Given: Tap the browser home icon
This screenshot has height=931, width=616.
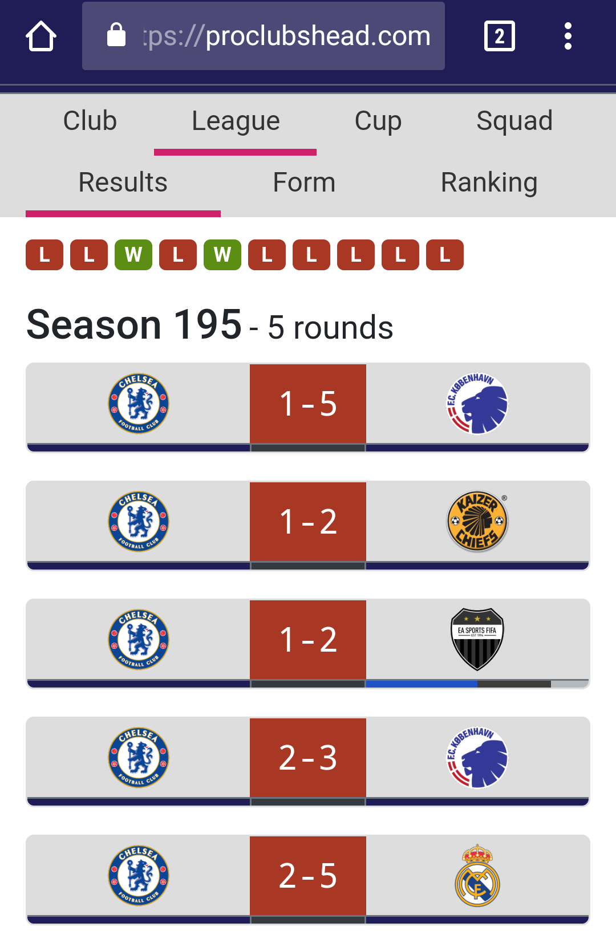Looking at the screenshot, I should tap(41, 36).
